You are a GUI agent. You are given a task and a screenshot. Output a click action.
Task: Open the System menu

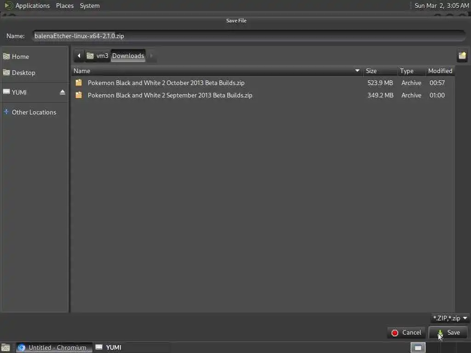(90, 6)
